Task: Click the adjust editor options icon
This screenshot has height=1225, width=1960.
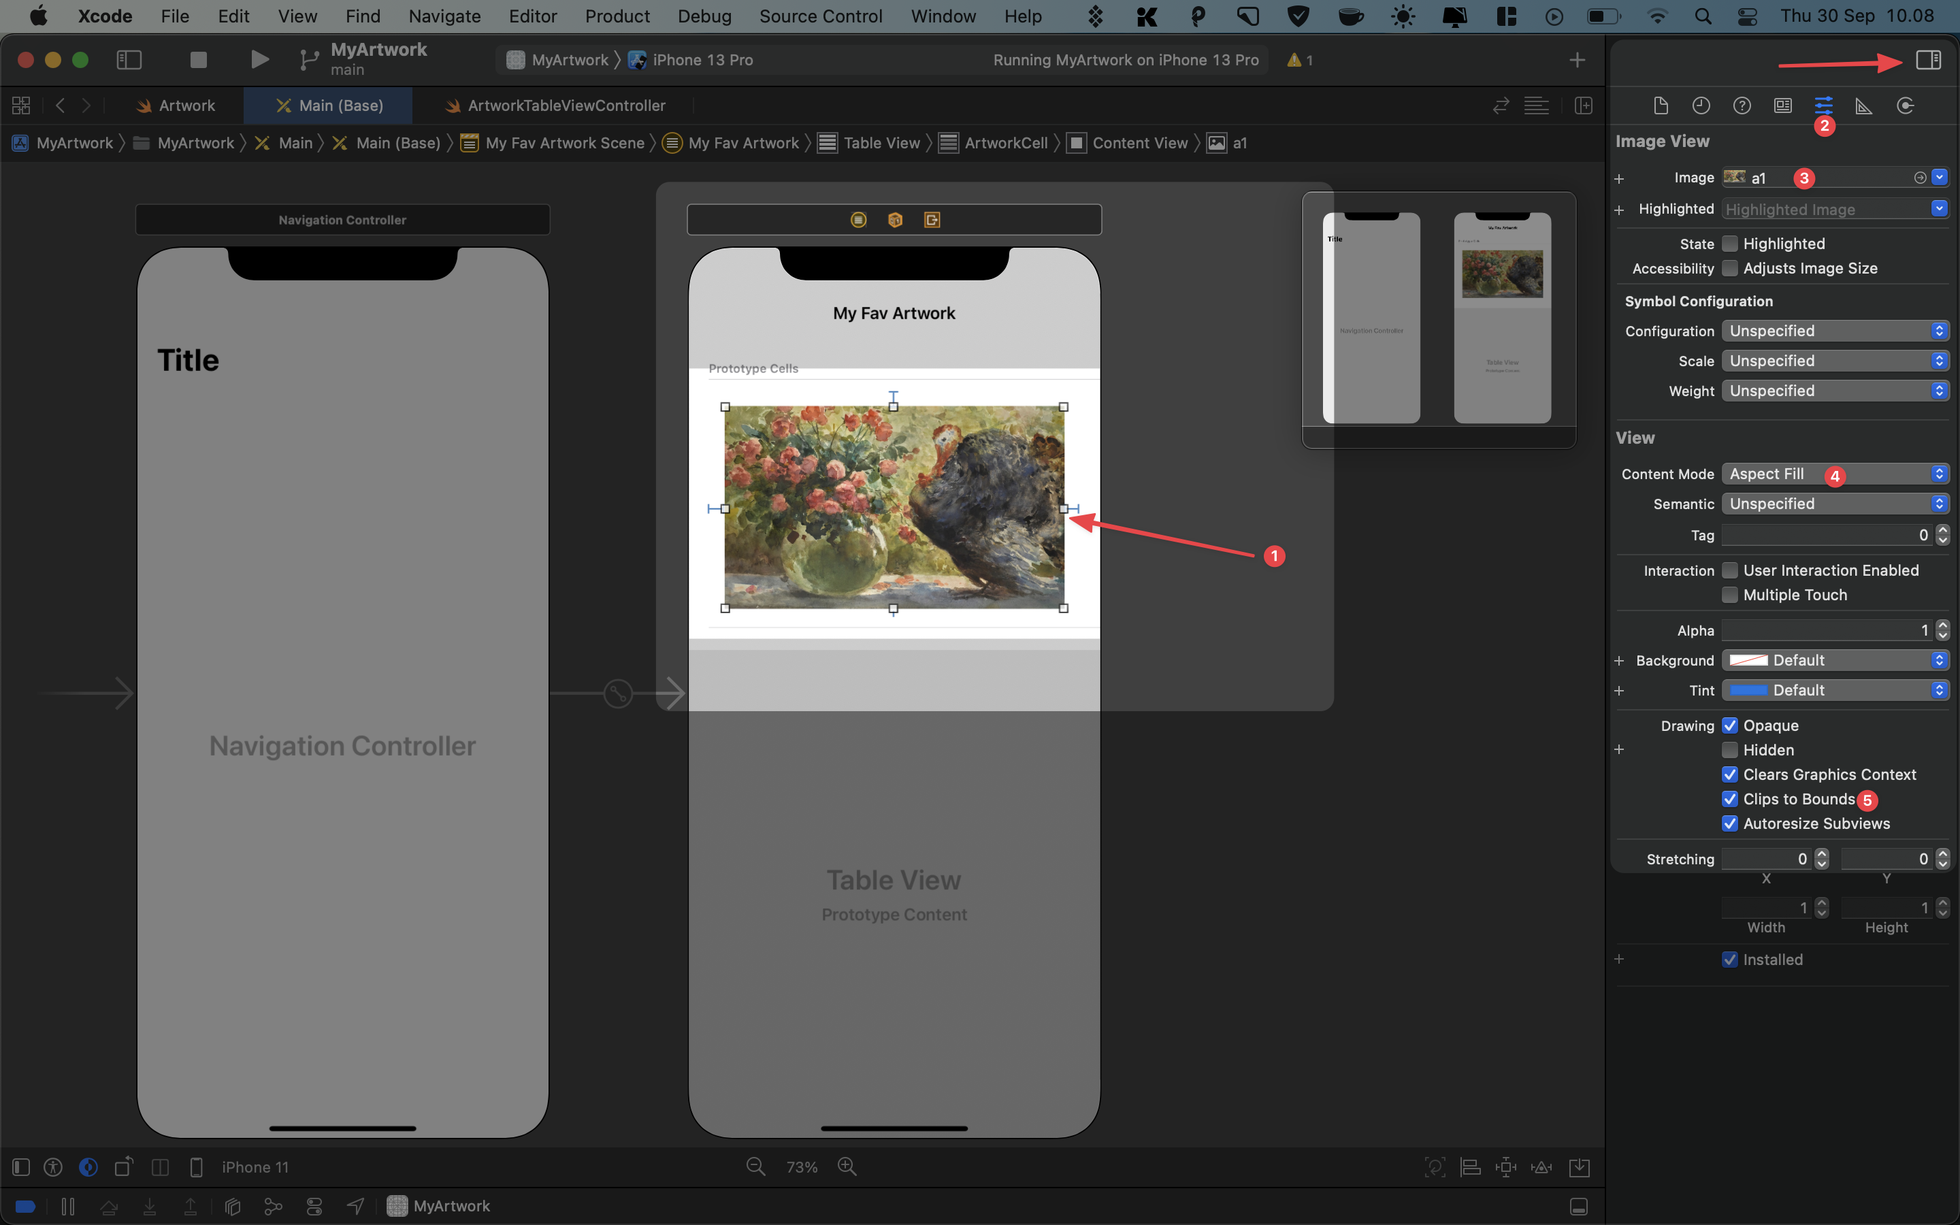Action: pyautogui.click(x=1537, y=105)
